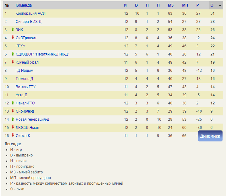Screen dimensions: 226x196
Task: Click the red down arrow beside СибТранзит
Action: (x=13, y=38)
